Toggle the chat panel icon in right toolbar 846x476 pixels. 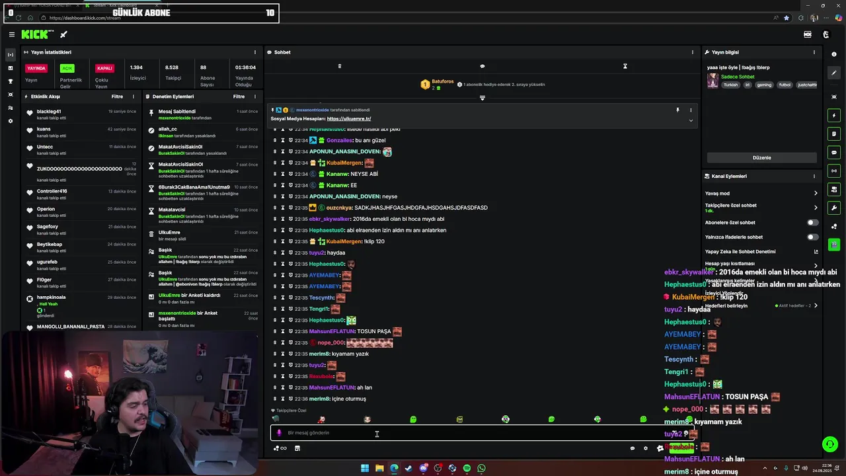coord(834,153)
